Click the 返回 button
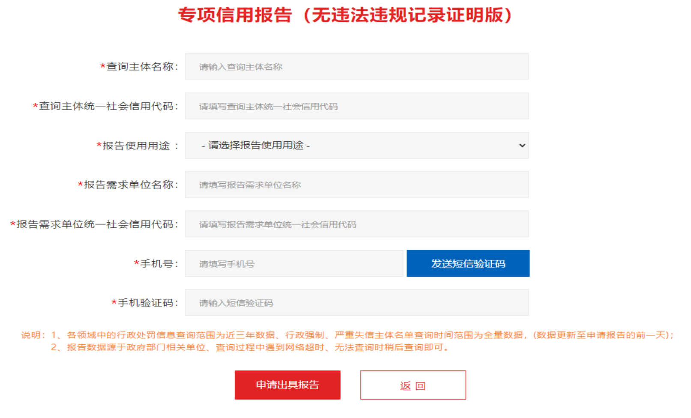The width and height of the screenshot is (691, 418). (413, 385)
